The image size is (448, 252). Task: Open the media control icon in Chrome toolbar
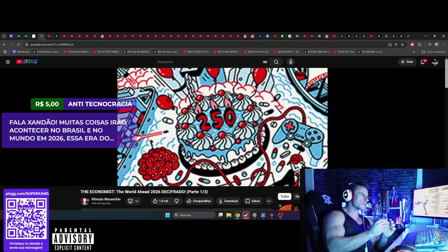(x=429, y=44)
